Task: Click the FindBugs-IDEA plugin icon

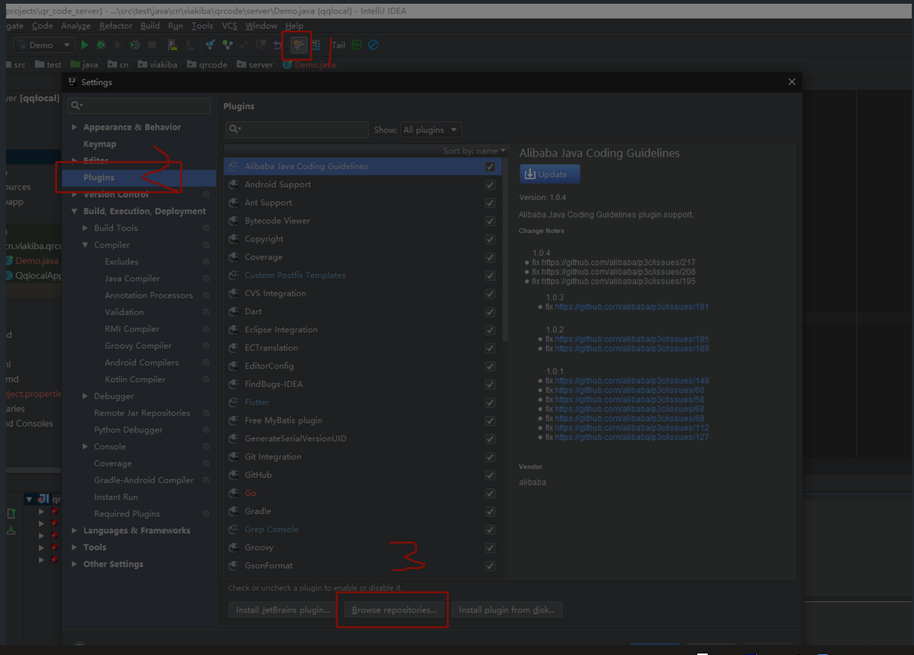Action: pos(234,384)
